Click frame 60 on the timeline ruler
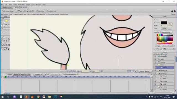 click(x=48, y=77)
